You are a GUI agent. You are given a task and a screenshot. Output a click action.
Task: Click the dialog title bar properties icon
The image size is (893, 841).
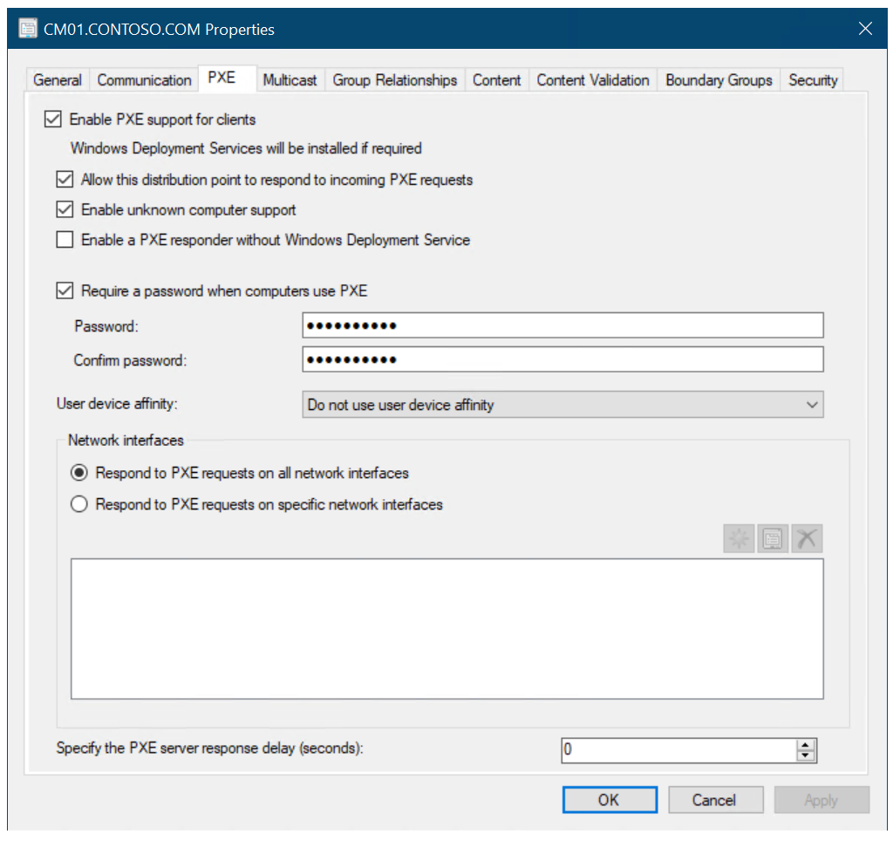pyautogui.click(x=28, y=29)
